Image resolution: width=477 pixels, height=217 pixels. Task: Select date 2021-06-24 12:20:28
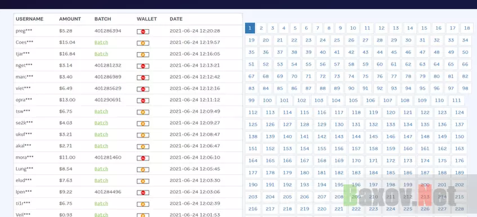point(195,31)
